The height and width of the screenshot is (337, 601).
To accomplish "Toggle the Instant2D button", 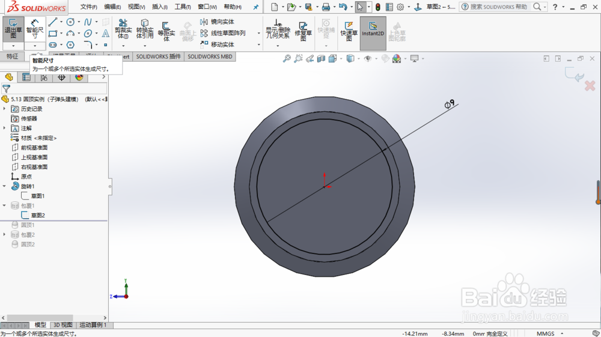I will 373,33.
